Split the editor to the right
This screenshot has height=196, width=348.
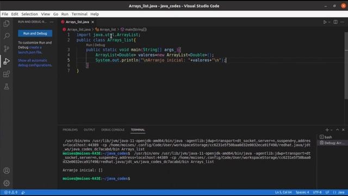point(335,22)
